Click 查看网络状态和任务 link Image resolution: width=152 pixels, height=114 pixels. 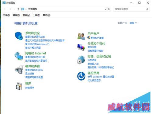(35, 57)
